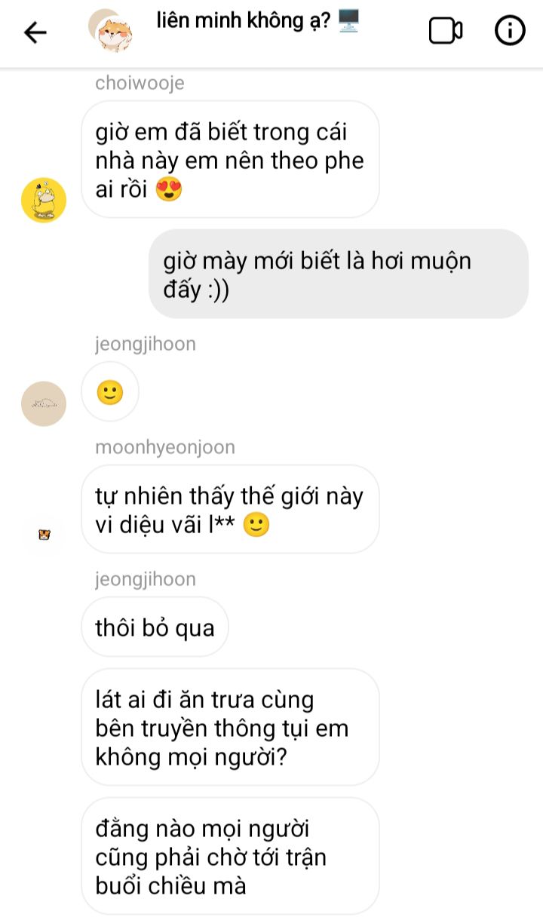Select message "tự nhiên thấy thế giới này"
Viewport: 543px width, 920px height.
(x=229, y=511)
